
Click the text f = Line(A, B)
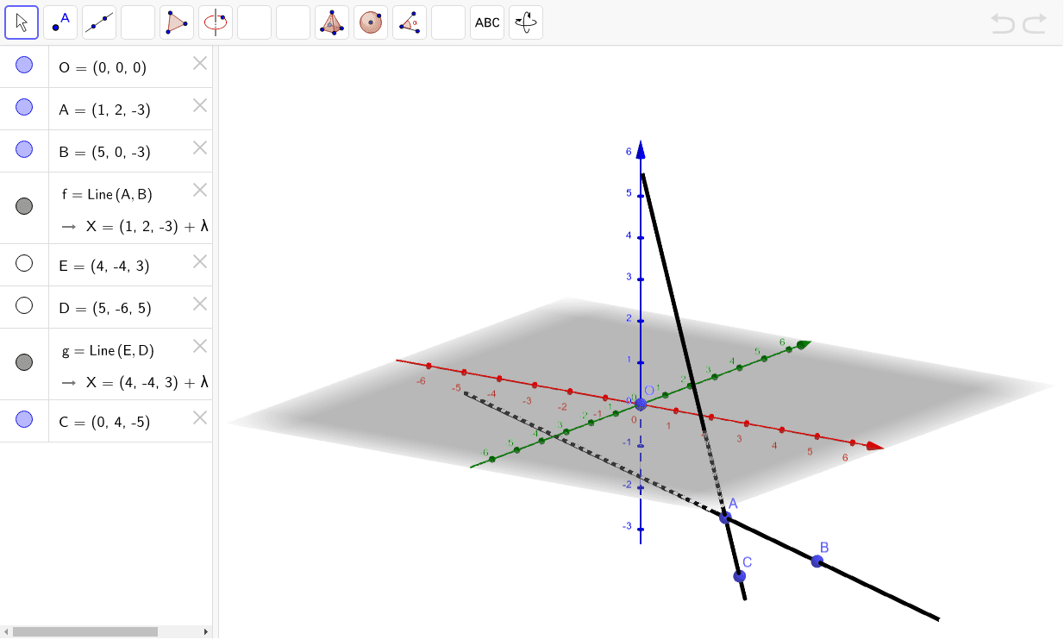point(107,195)
